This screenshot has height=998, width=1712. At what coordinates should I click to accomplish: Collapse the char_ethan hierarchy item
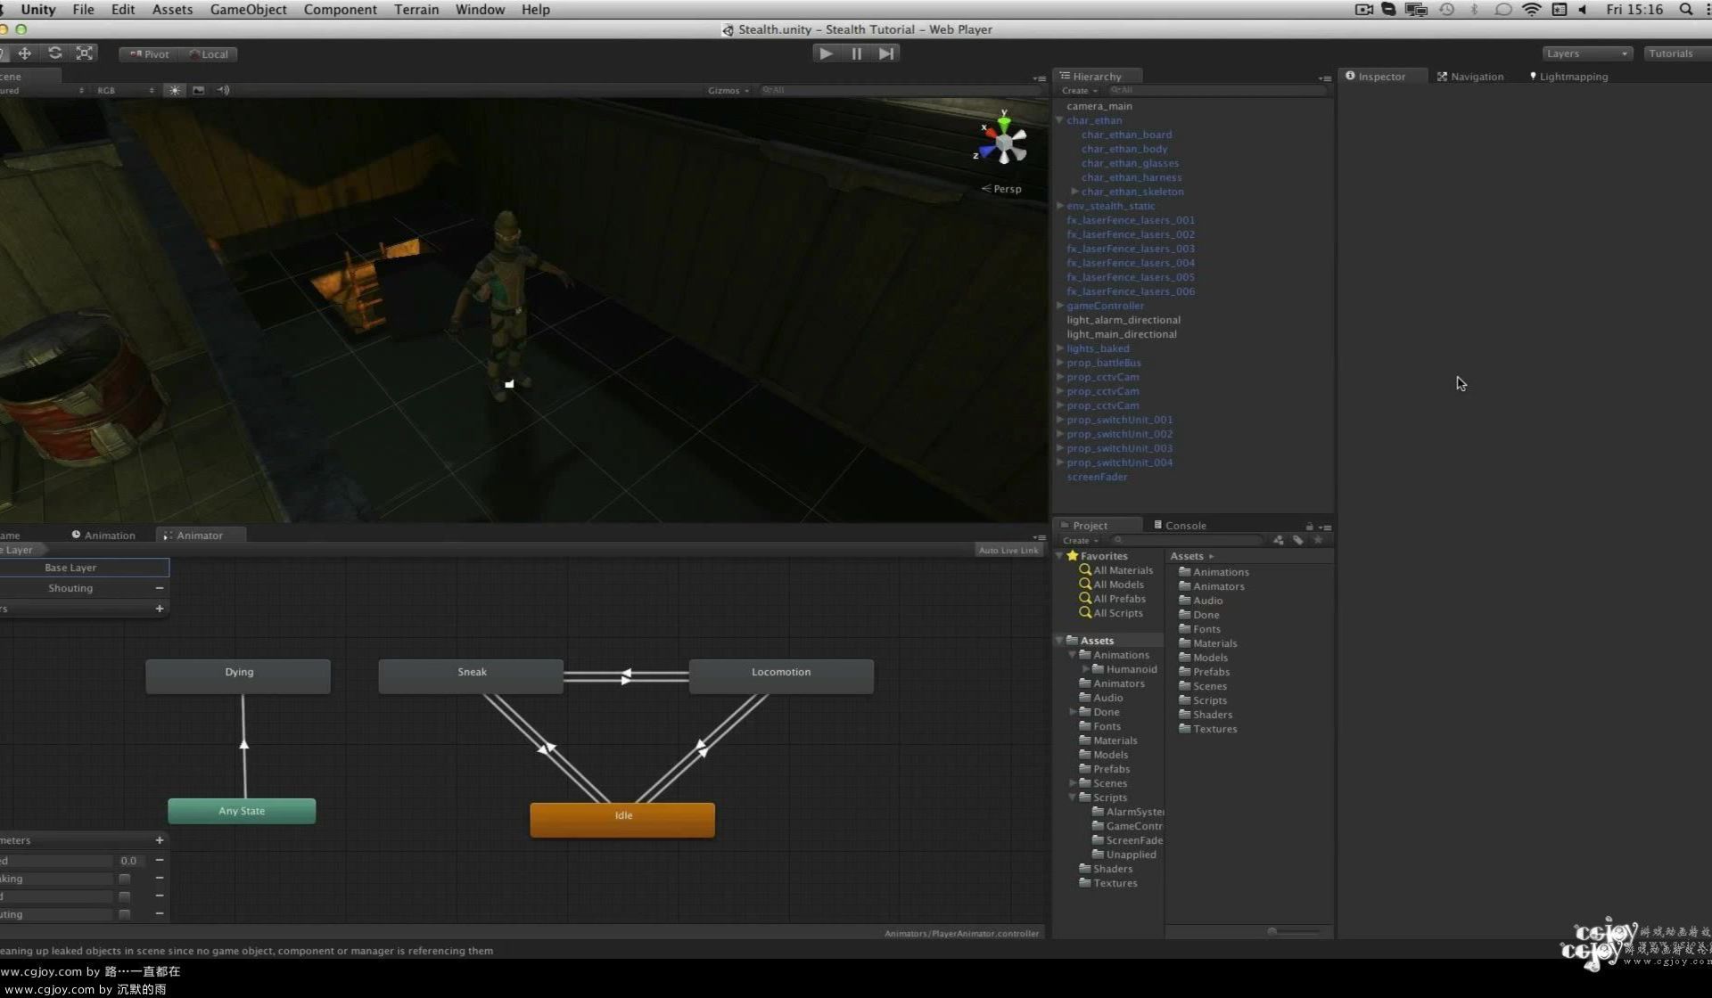tap(1060, 120)
